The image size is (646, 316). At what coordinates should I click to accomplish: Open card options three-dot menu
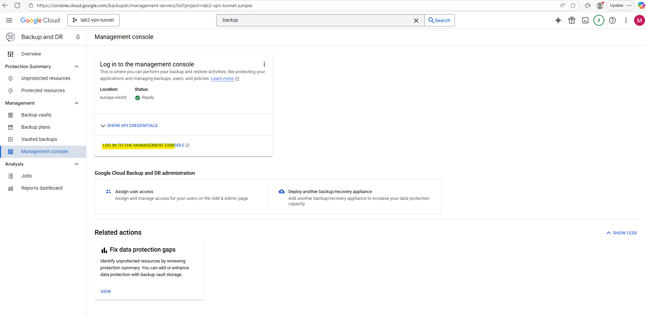point(264,64)
